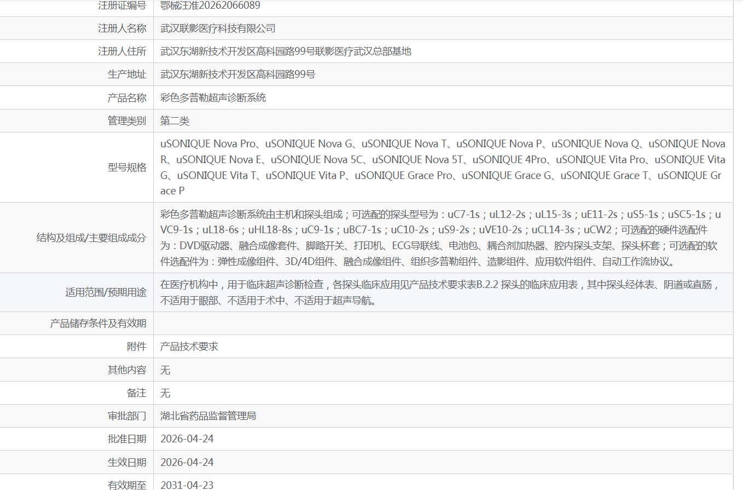Click the '结构及组成/主要组成成分' row label
743x490 pixels.
click(x=91, y=238)
